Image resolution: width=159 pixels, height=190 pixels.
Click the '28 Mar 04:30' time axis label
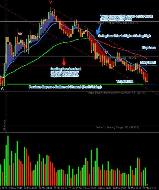[45, 188]
